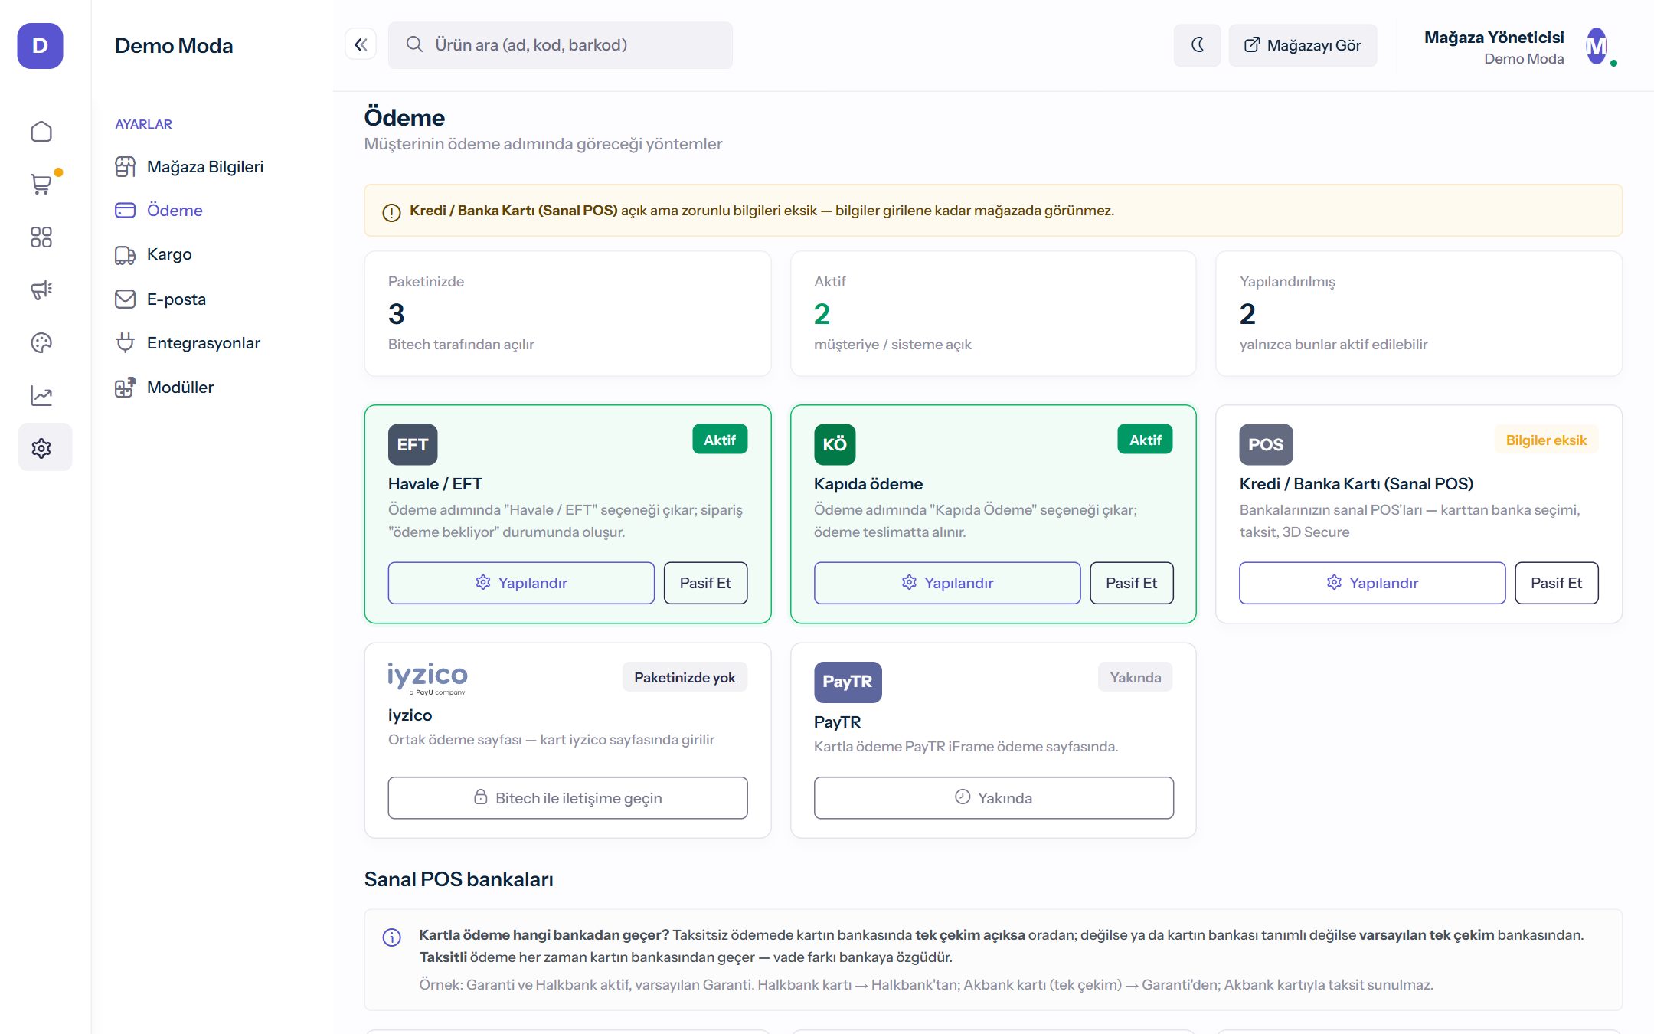
Task: Click the 'Paketinizde yok' badge on iyzico
Action: 685,677
